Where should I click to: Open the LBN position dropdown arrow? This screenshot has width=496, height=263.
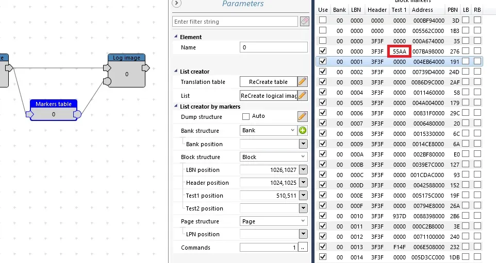[303, 169]
